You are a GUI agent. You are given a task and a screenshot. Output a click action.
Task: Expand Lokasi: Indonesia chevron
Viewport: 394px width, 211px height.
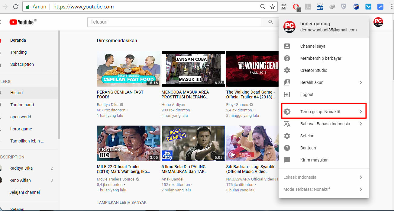pyautogui.click(x=361, y=177)
